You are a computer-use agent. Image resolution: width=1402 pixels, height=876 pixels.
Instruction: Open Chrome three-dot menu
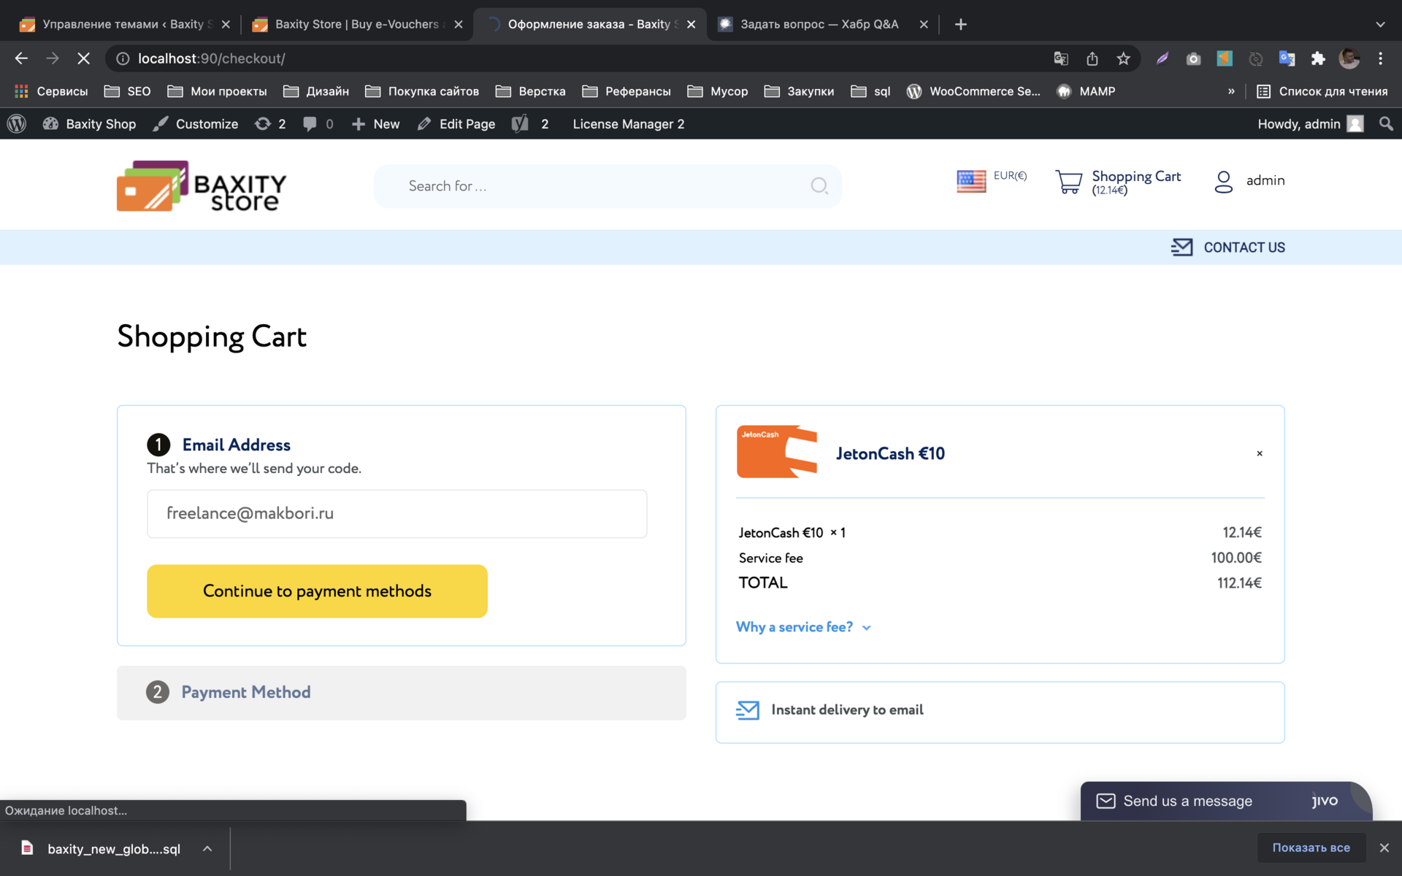[1380, 58]
